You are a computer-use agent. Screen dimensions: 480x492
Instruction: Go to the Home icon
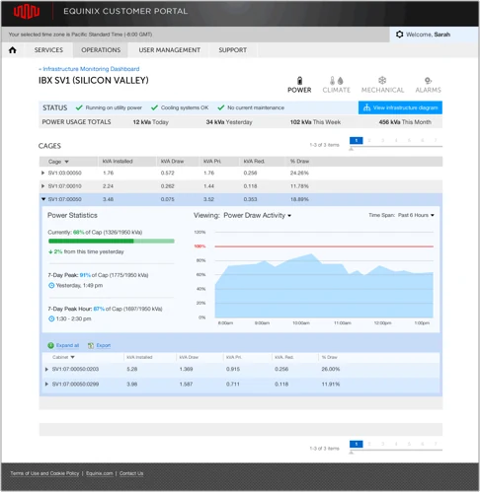pyautogui.click(x=13, y=50)
